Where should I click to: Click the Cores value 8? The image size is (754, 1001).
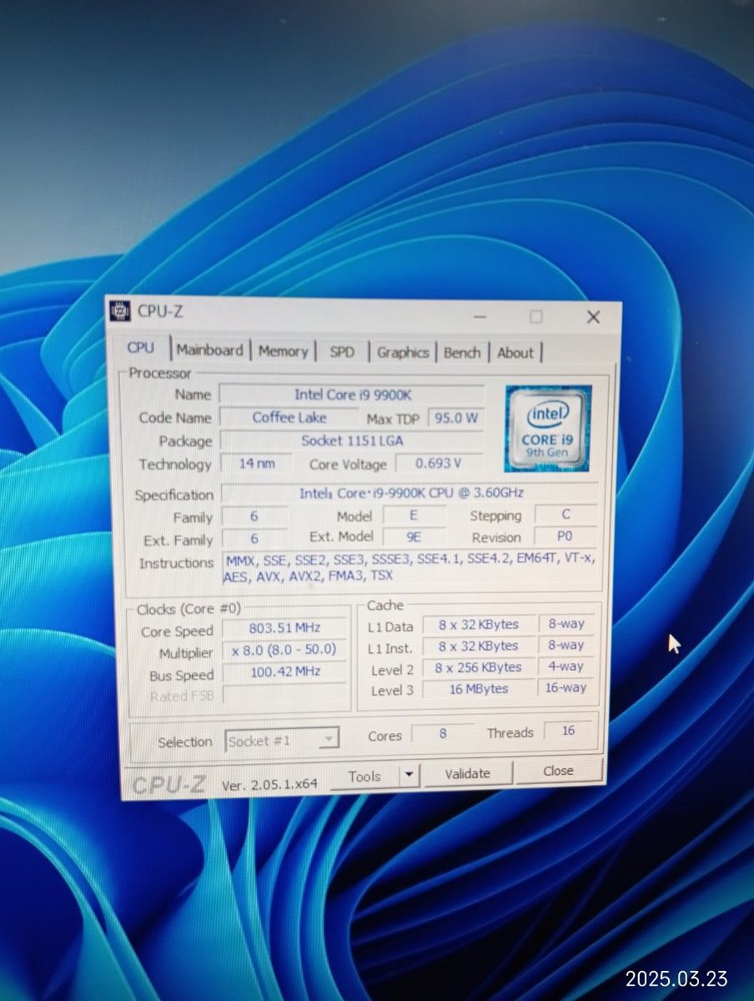click(442, 734)
